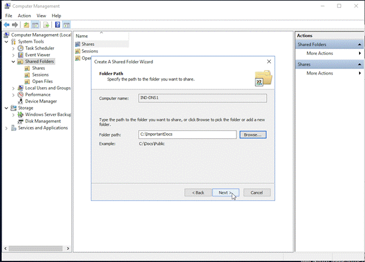Viewport: 365px width, 262px height.
Task: Toggle the Show/Hide Action Pane icon
Action: tap(66, 25)
